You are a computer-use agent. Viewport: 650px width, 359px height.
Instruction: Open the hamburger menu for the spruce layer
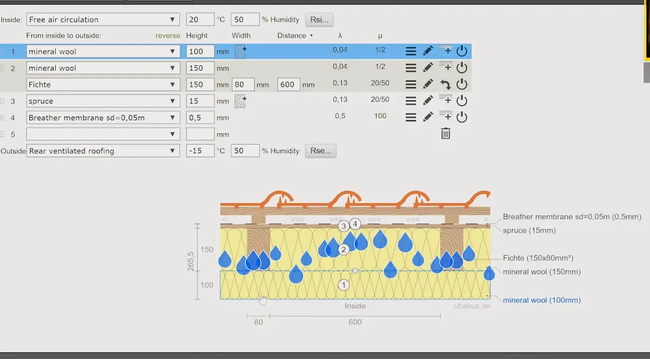point(411,101)
